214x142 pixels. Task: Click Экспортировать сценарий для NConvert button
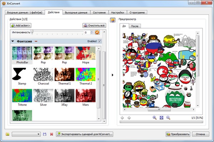click(x=85, y=134)
